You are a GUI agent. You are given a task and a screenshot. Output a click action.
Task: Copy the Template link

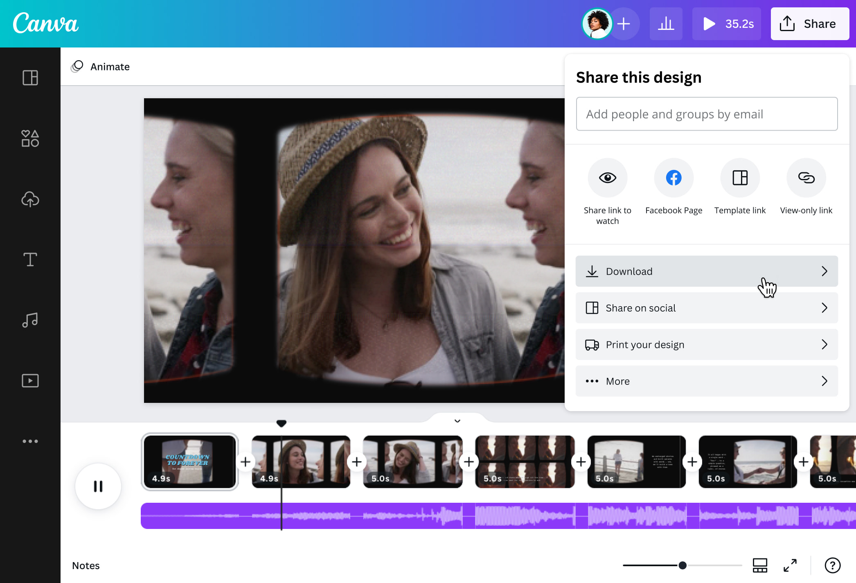(x=740, y=178)
